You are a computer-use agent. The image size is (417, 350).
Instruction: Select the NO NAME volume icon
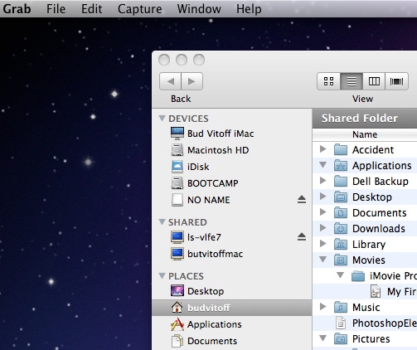[177, 200]
